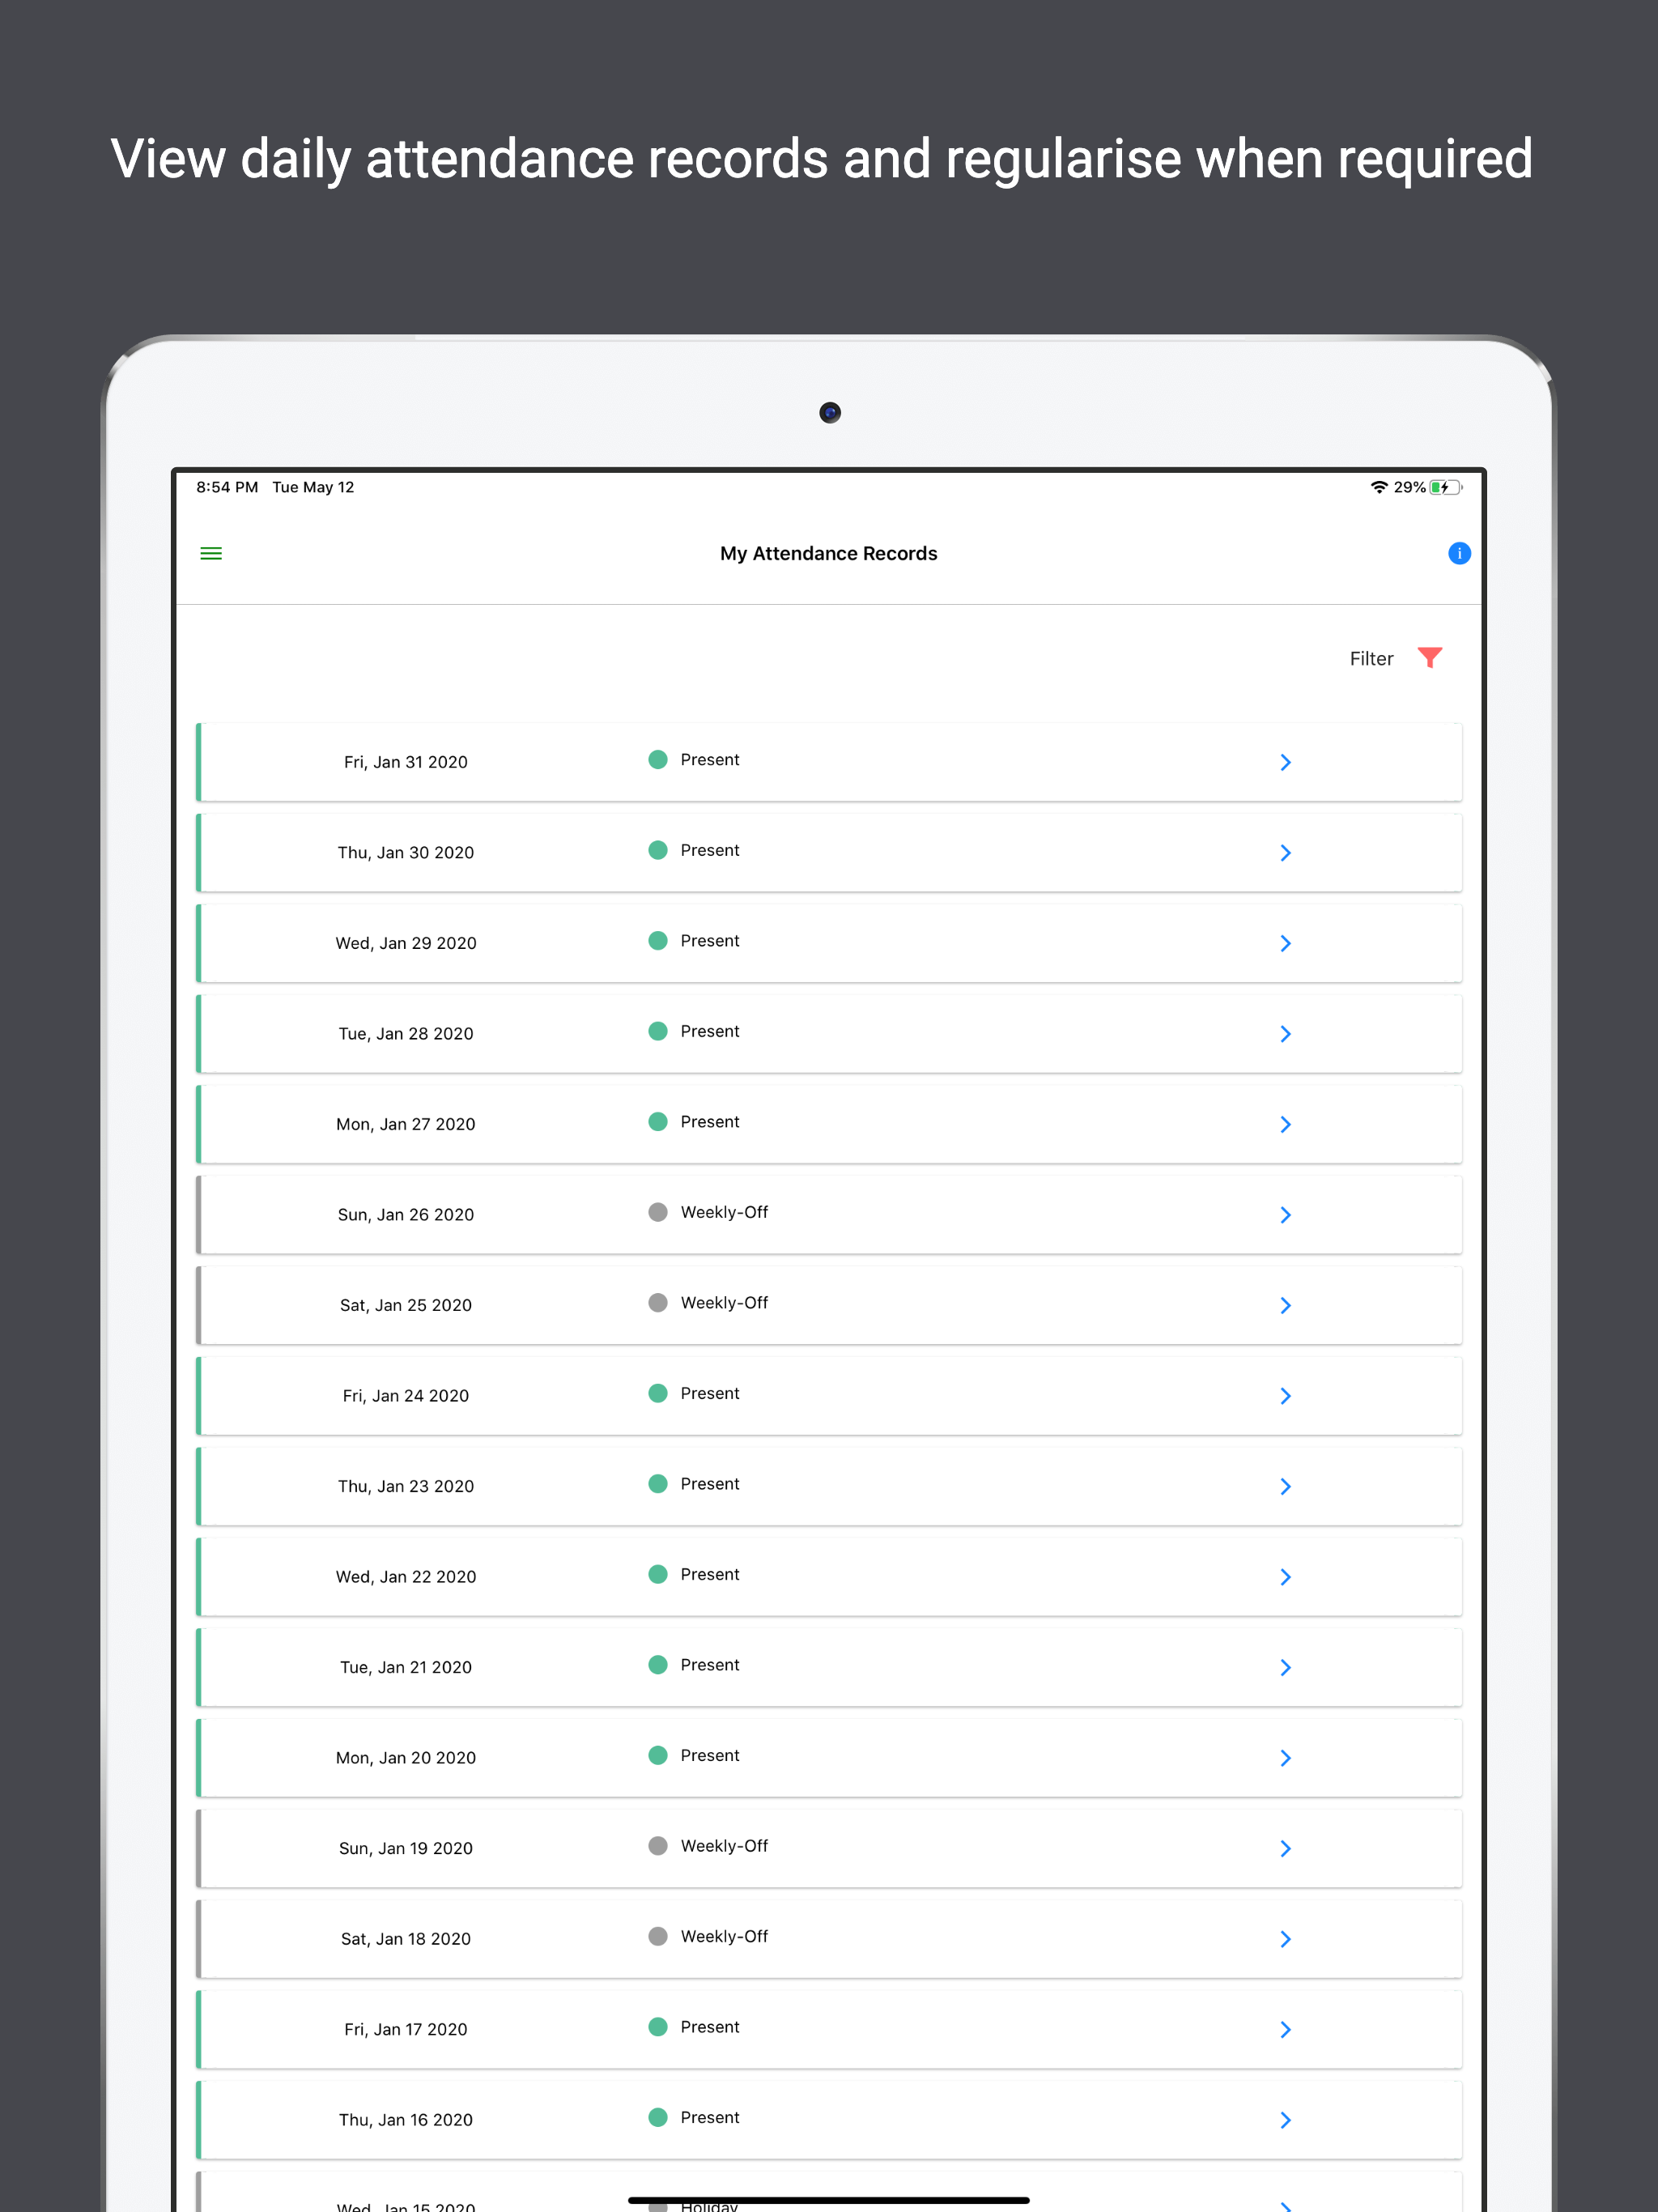Click grey status dot for Sat, Jan 18

tap(658, 1936)
